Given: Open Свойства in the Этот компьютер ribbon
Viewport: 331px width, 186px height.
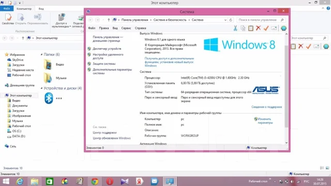Looking at the screenshot, I should (8, 19).
